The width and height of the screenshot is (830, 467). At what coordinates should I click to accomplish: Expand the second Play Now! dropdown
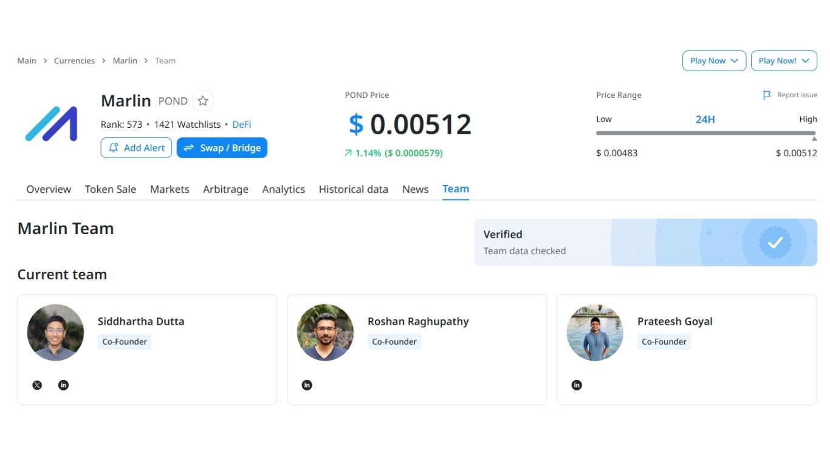click(783, 61)
